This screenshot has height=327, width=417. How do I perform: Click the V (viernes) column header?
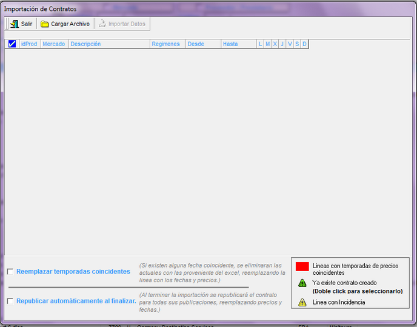pyautogui.click(x=290, y=44)
